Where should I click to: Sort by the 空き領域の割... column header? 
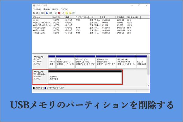[x=133, y=17]
